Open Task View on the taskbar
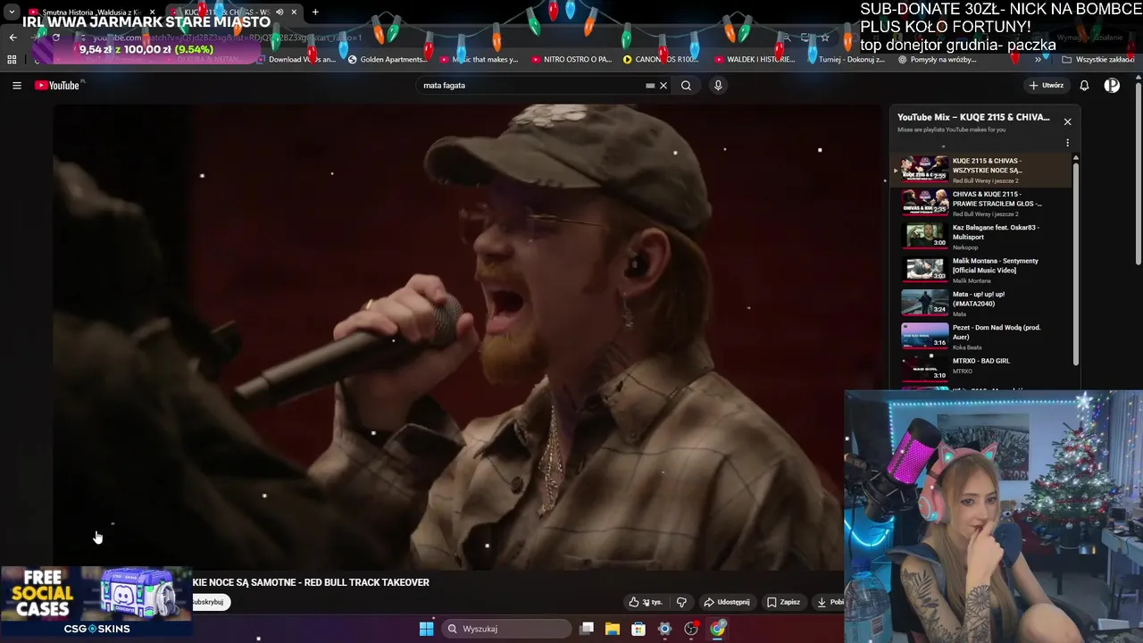This screenshot has height=643, width=1143. [587, 629]
